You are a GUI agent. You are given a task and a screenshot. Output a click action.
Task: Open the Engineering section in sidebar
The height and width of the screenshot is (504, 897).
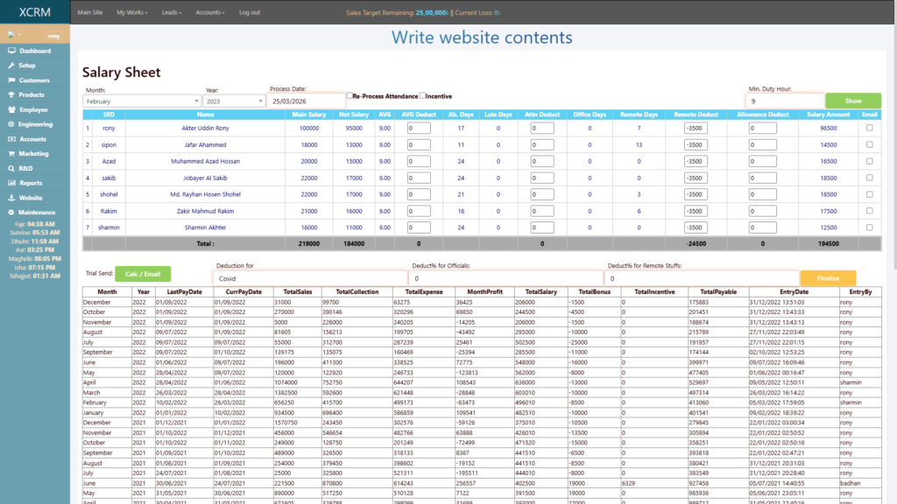pyautogui.click(x=32, y=123)
